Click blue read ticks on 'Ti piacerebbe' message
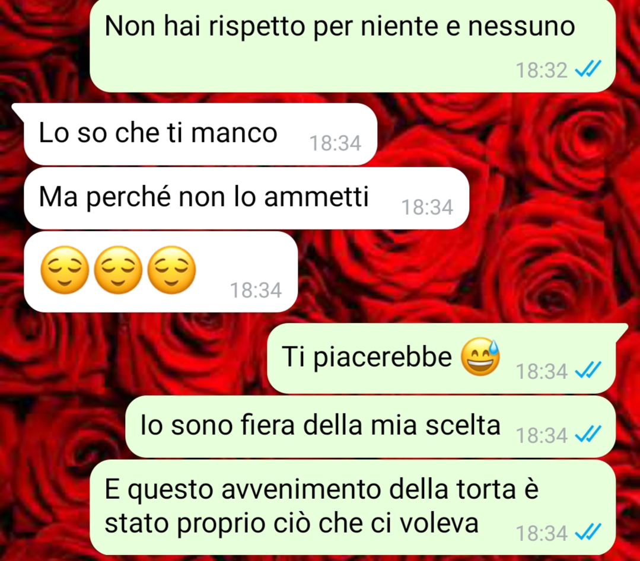This screenshot has height=561, width=640. click(588, 370)
